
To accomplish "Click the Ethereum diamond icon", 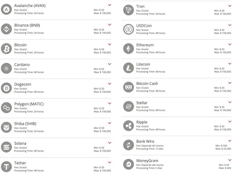I will point(128,49).
